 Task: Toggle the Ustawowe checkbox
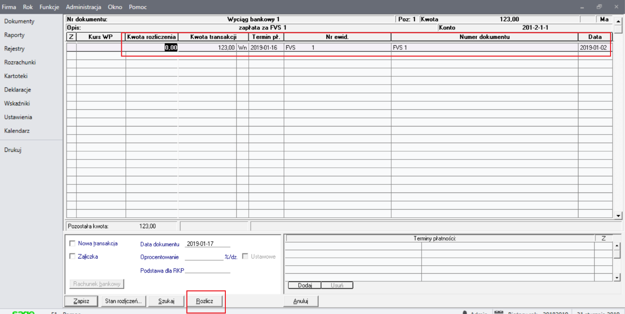point(245,256)
